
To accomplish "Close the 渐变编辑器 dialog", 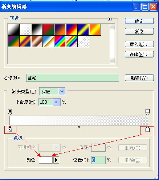I will pyautogui.click(x=153, y=7).
